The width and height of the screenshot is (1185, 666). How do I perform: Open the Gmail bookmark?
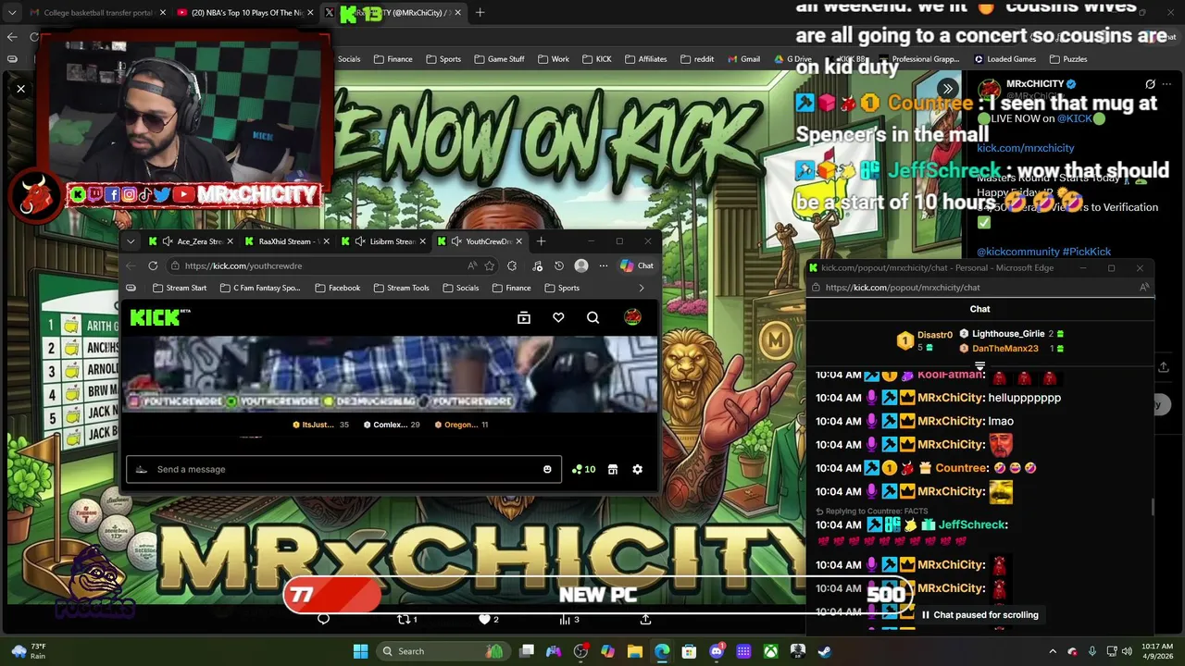[742, 59]
